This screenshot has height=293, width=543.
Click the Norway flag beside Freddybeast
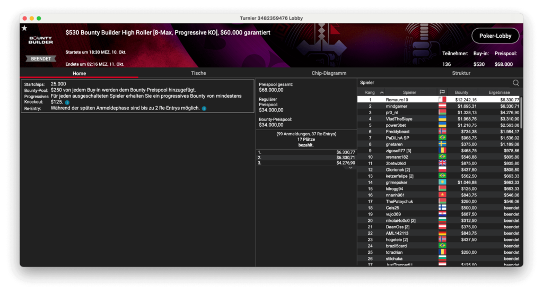point(442,132)
